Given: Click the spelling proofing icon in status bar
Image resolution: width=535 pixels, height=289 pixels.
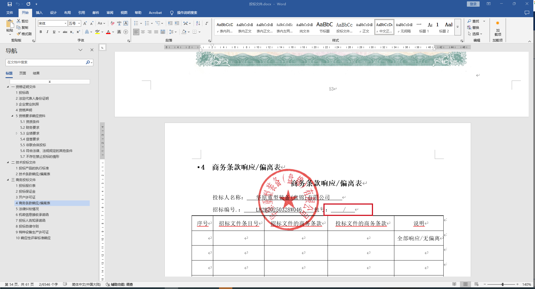Looking at the screenshot, I should (x=65, y=284).
